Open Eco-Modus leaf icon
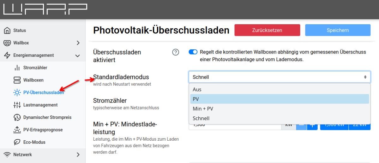This screenshot has width=379, height=163. 17,142
